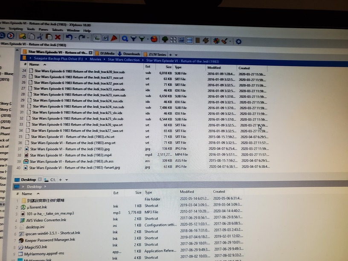Switch to the C:\ tab in bottom pane

coord(51,180)
